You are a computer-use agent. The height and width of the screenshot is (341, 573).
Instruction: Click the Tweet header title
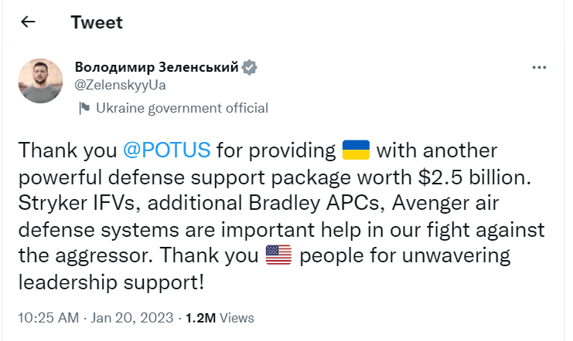click(x=97, y=22)
